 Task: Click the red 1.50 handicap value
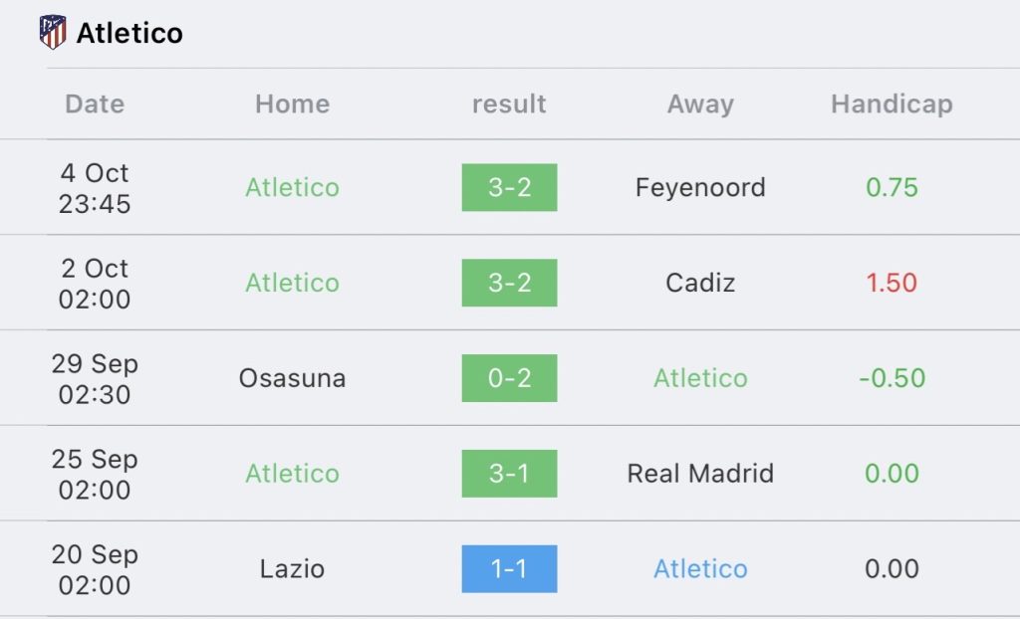pos(892,283)
